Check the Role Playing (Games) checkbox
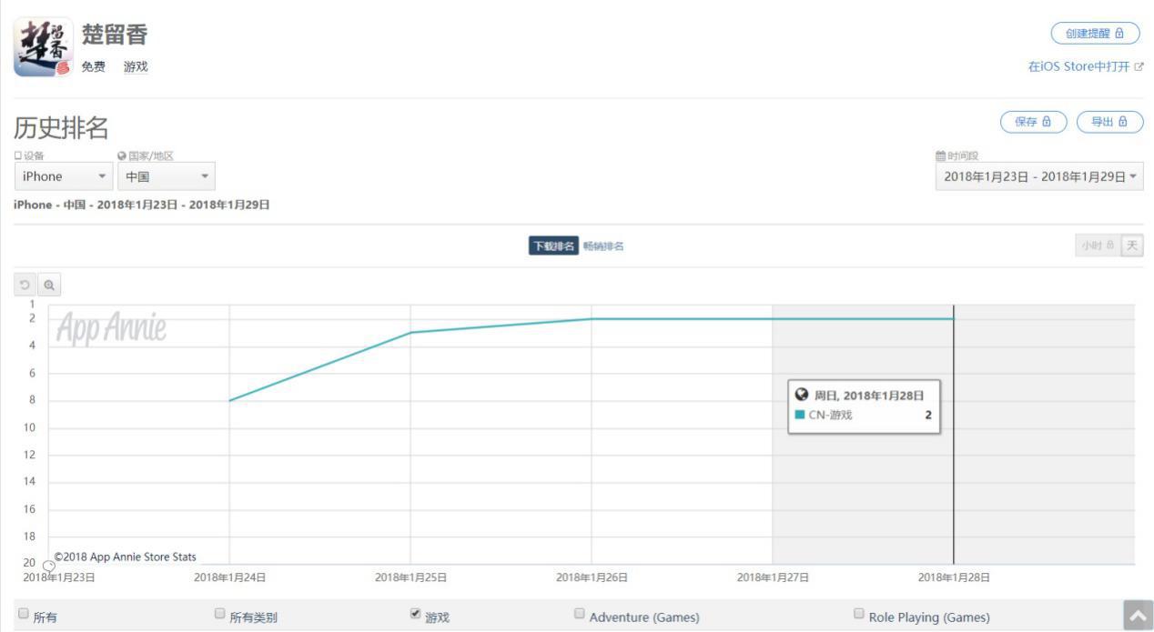This screenshot has height=632, width=1154. pyautogui.click(x=859, y=613)
